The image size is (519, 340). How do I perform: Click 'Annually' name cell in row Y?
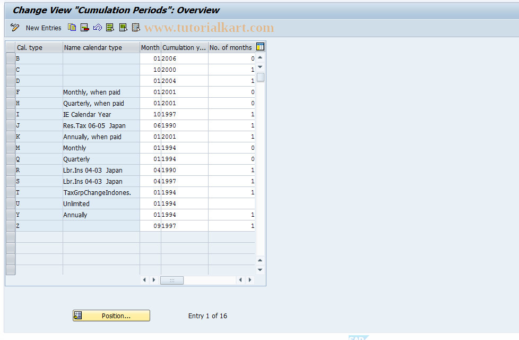101,215
